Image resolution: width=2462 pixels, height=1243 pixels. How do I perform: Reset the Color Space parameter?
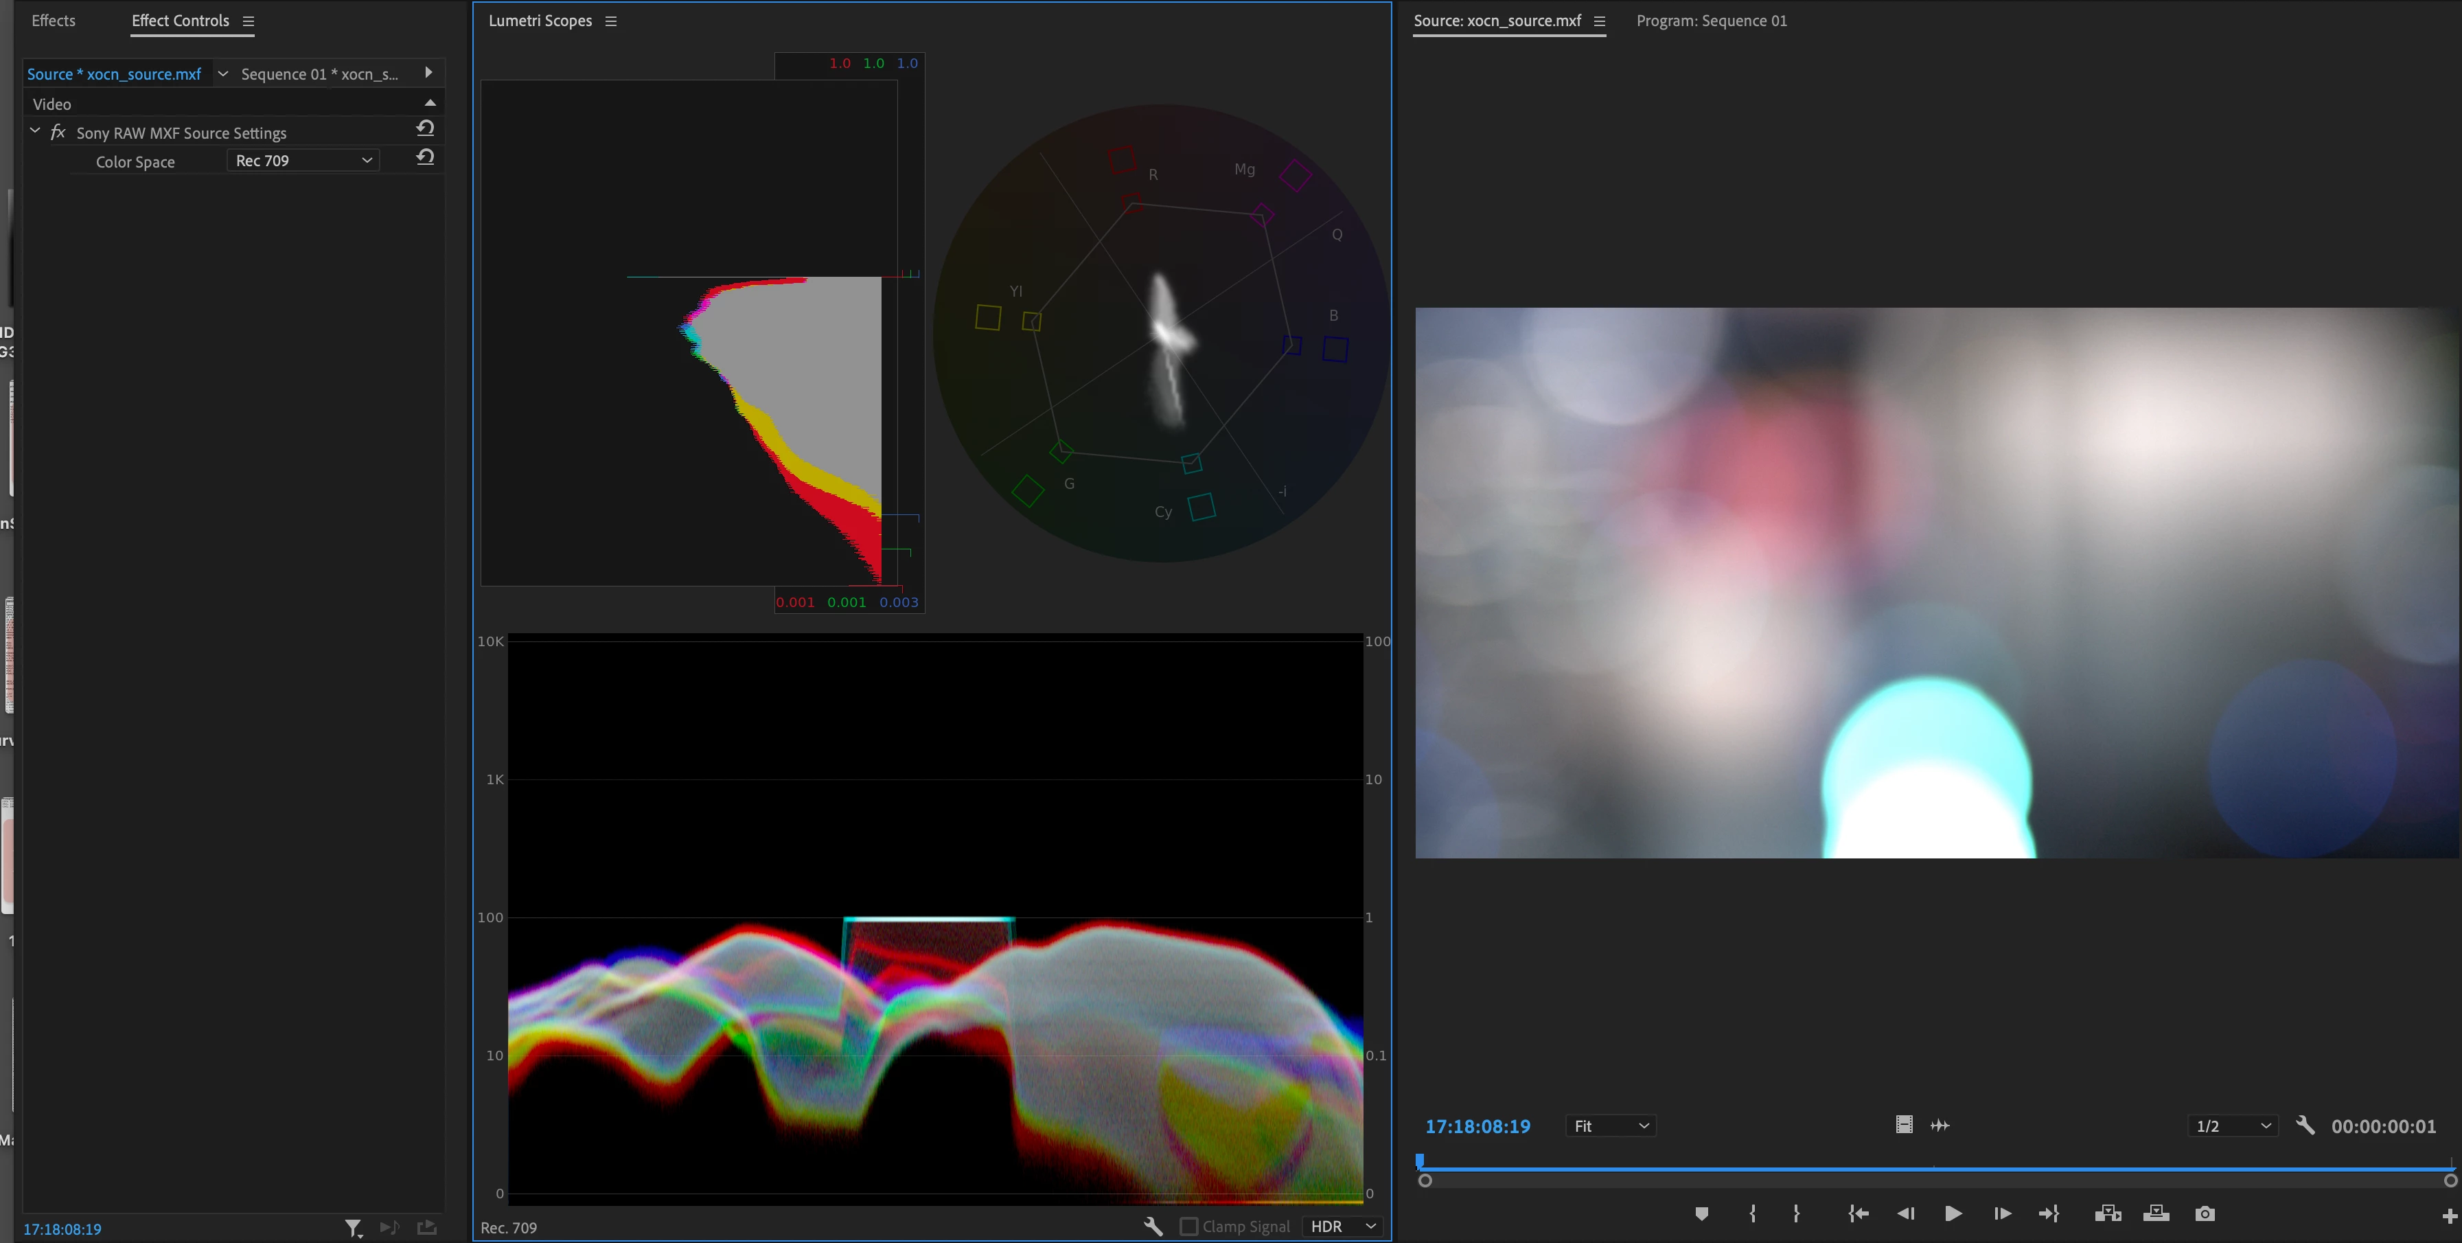pyautogui.click(x=425, y=158)
